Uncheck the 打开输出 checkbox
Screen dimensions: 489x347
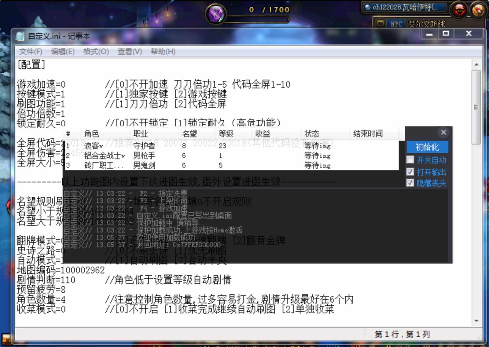[410, 172]
